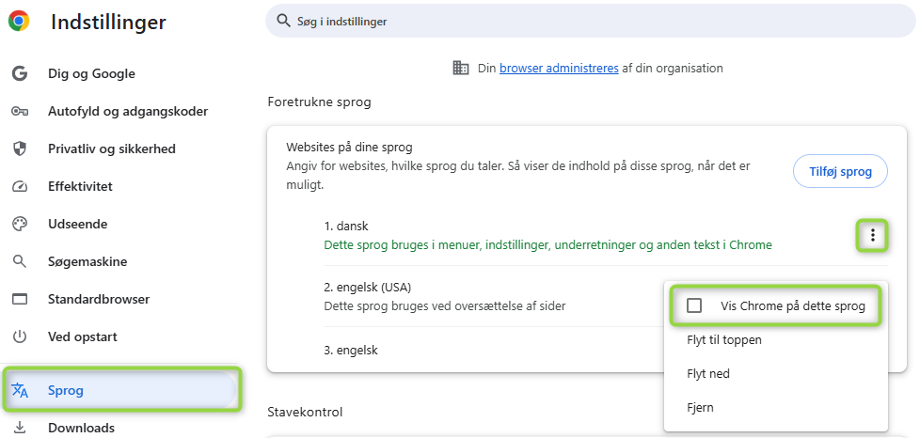
Task: Click the organization building icon
Action: click(461, 68)
